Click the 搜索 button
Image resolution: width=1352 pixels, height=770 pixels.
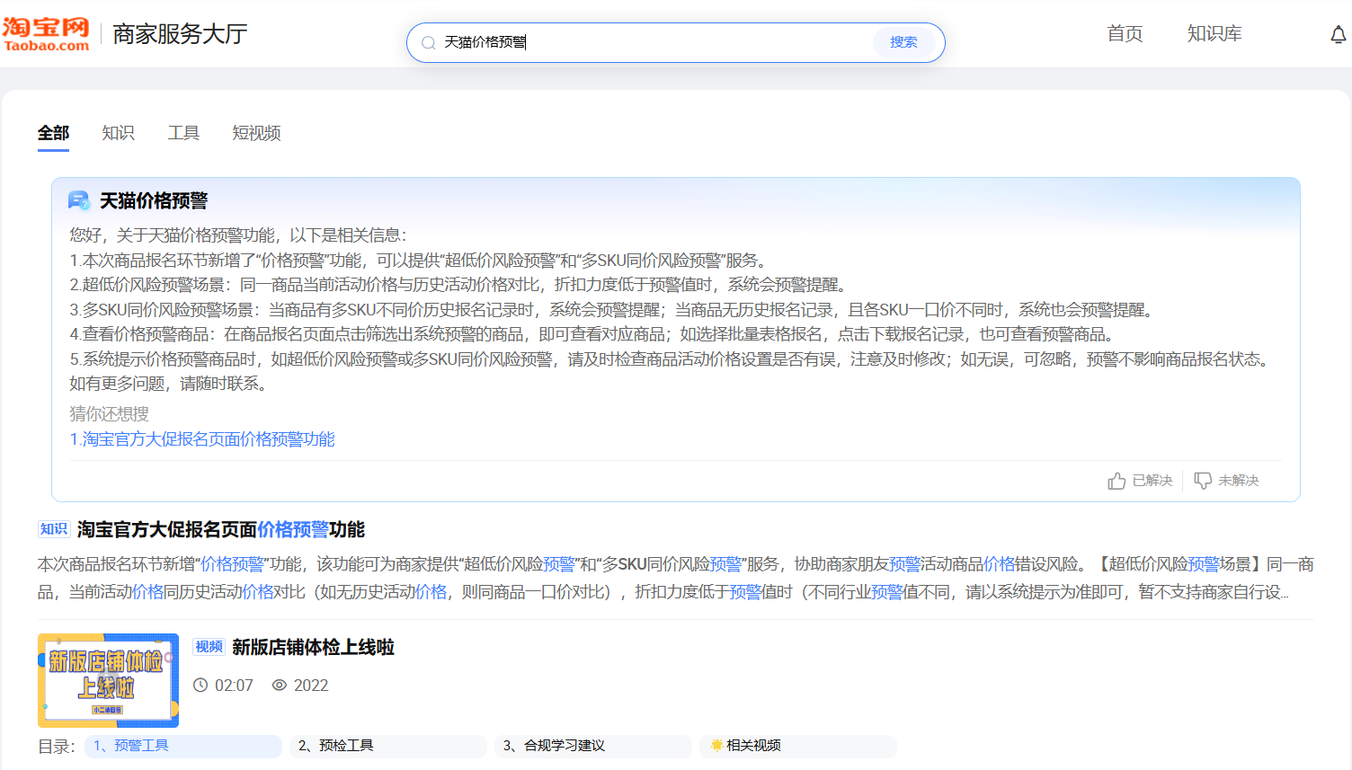(903, 42)
